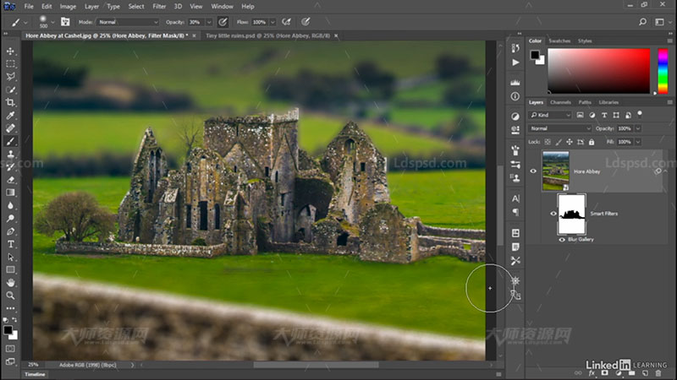Open the Histogram panel icon

(515, 82)
